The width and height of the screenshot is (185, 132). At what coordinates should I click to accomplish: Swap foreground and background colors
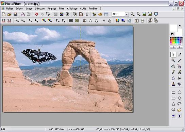coord(180,26)
